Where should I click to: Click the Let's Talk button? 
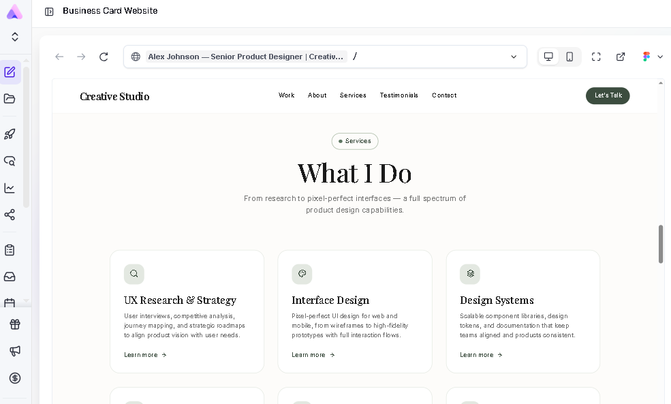(608, 95)
